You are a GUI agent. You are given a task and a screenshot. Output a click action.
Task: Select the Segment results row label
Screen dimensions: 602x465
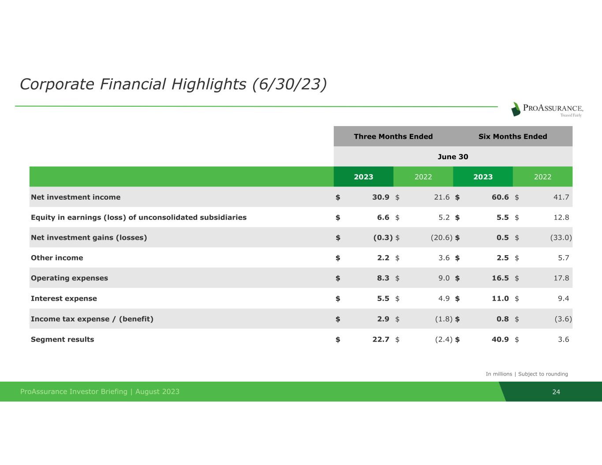tap(62, 339)
